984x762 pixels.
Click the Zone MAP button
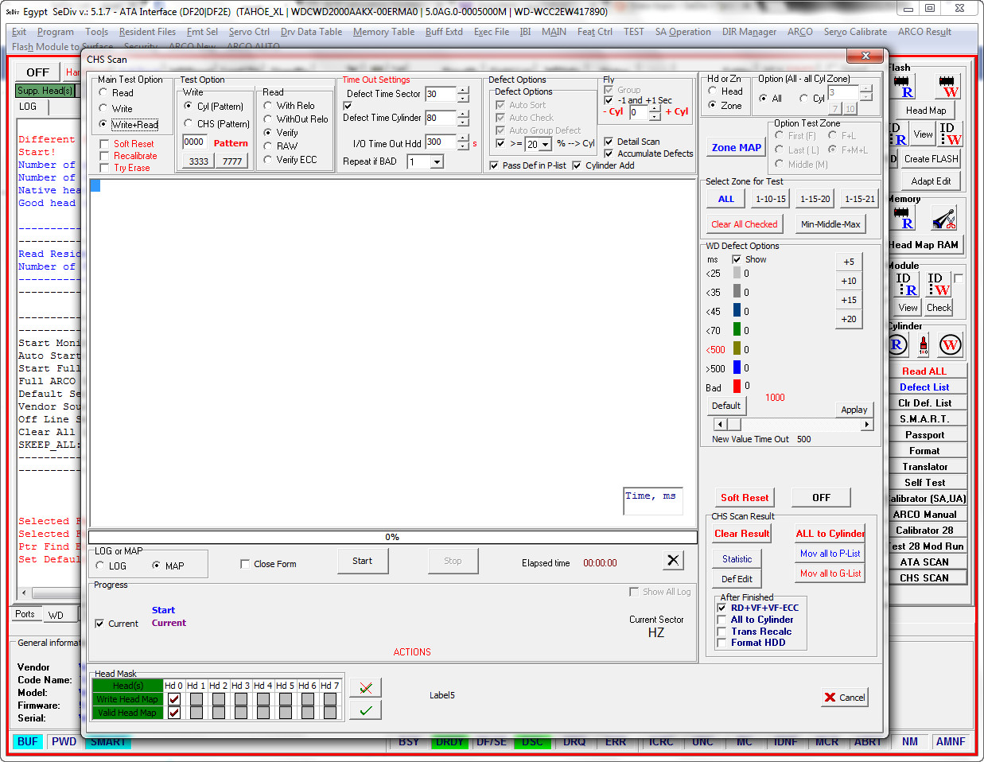pyautogui.click(x=737, y=147)
